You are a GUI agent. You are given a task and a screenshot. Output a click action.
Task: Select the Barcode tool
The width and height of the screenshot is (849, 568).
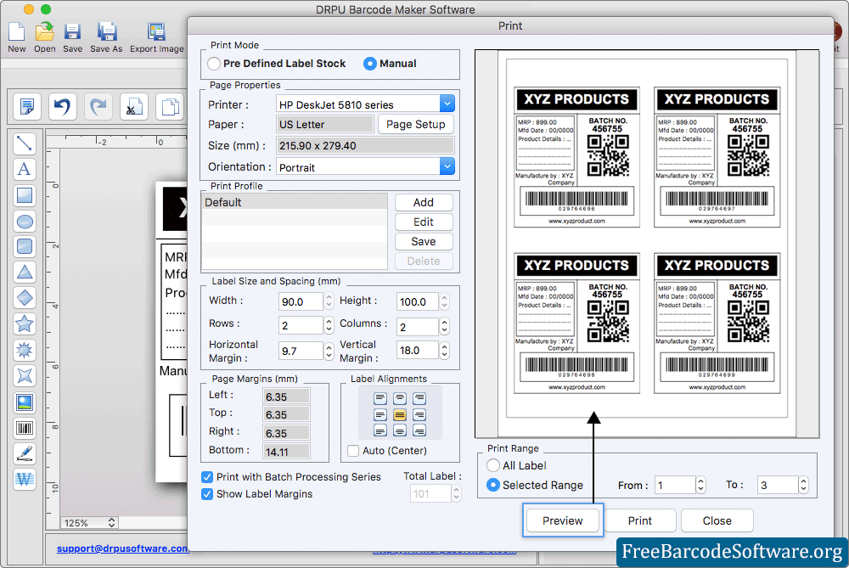point(25,428)
